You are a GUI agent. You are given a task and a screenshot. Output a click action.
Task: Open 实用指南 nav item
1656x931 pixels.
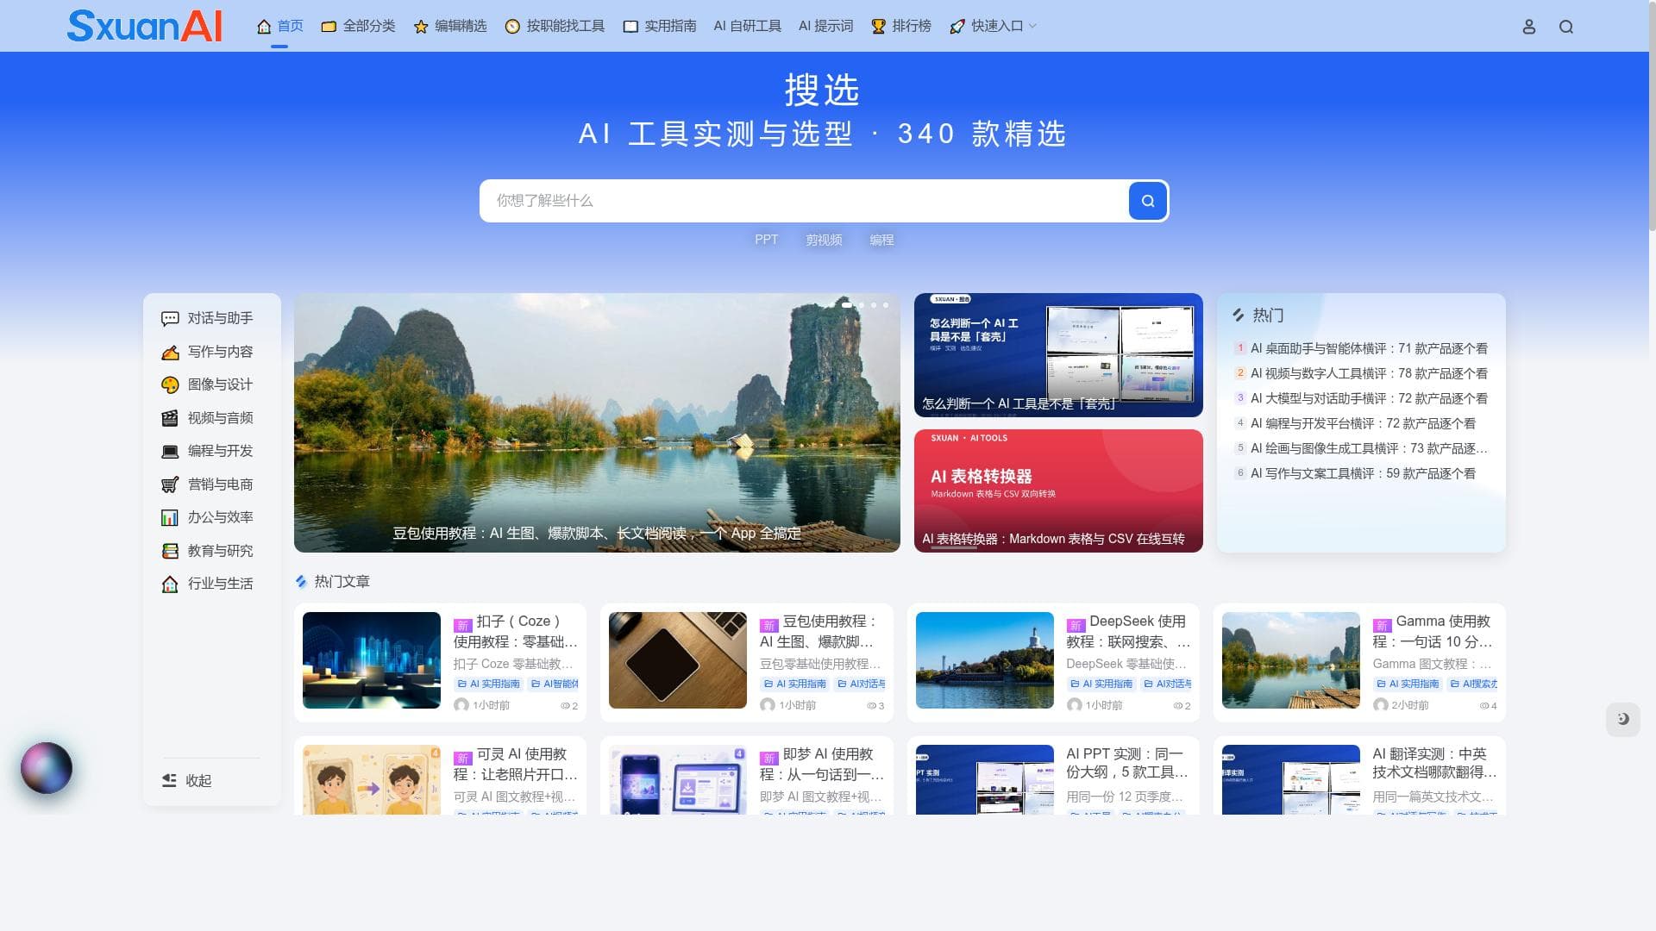660,26
